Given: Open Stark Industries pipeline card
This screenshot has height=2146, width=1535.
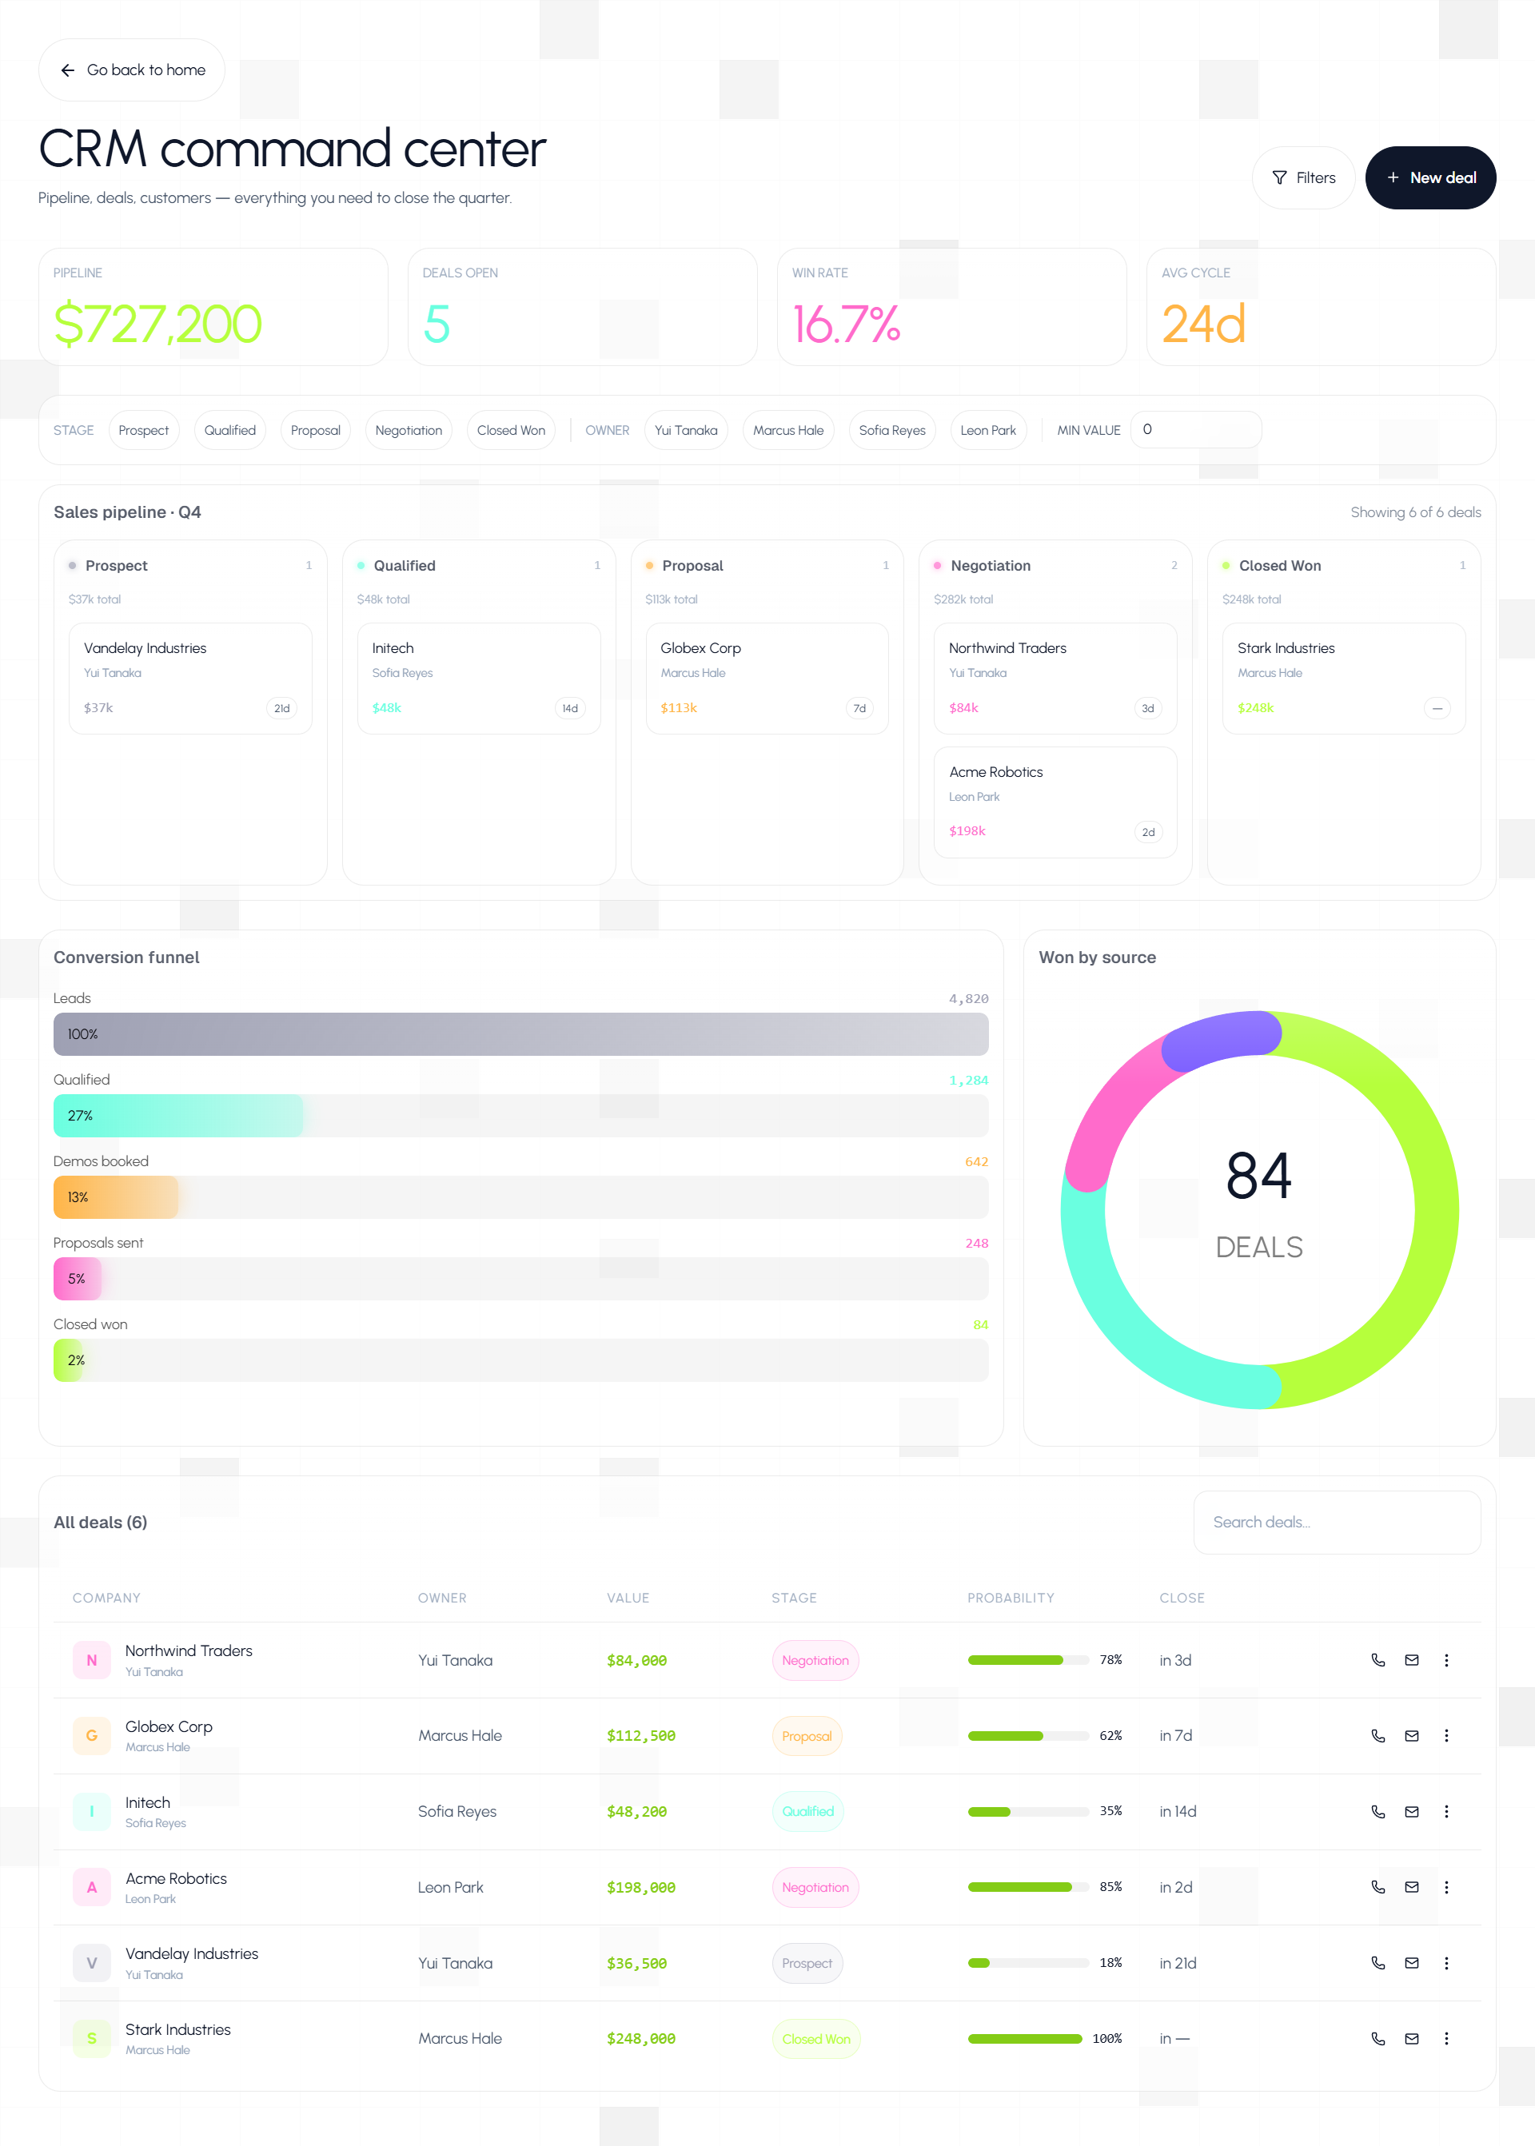Looking at the screenshot, I should point(1344,678).
